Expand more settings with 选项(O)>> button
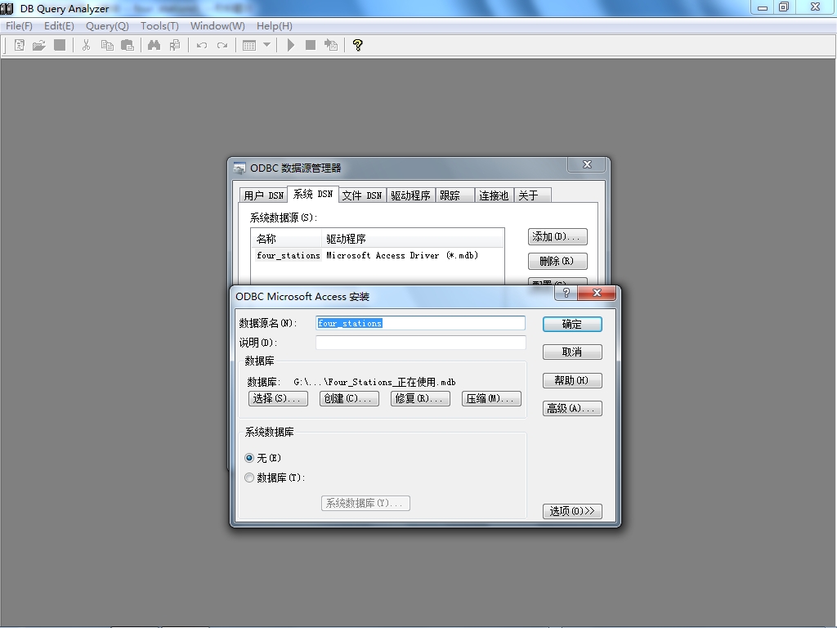 [x=571, y=510]
